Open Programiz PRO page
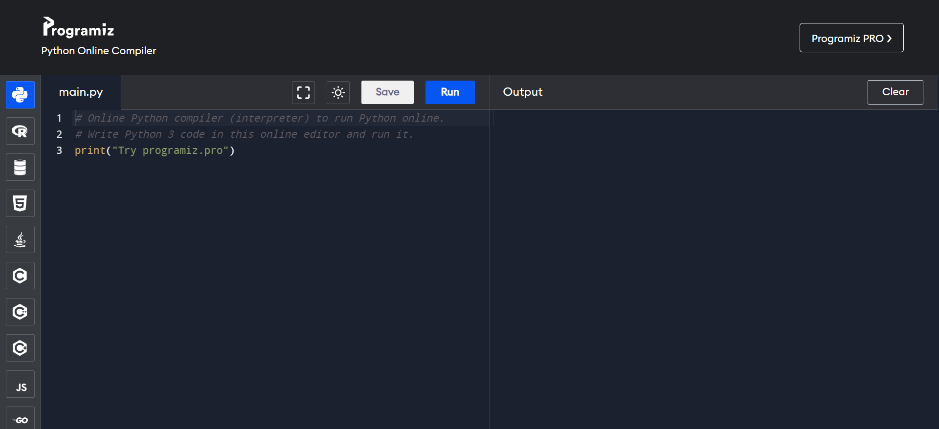The width and height of the screenshot is (939, 429). pos(851,38)
